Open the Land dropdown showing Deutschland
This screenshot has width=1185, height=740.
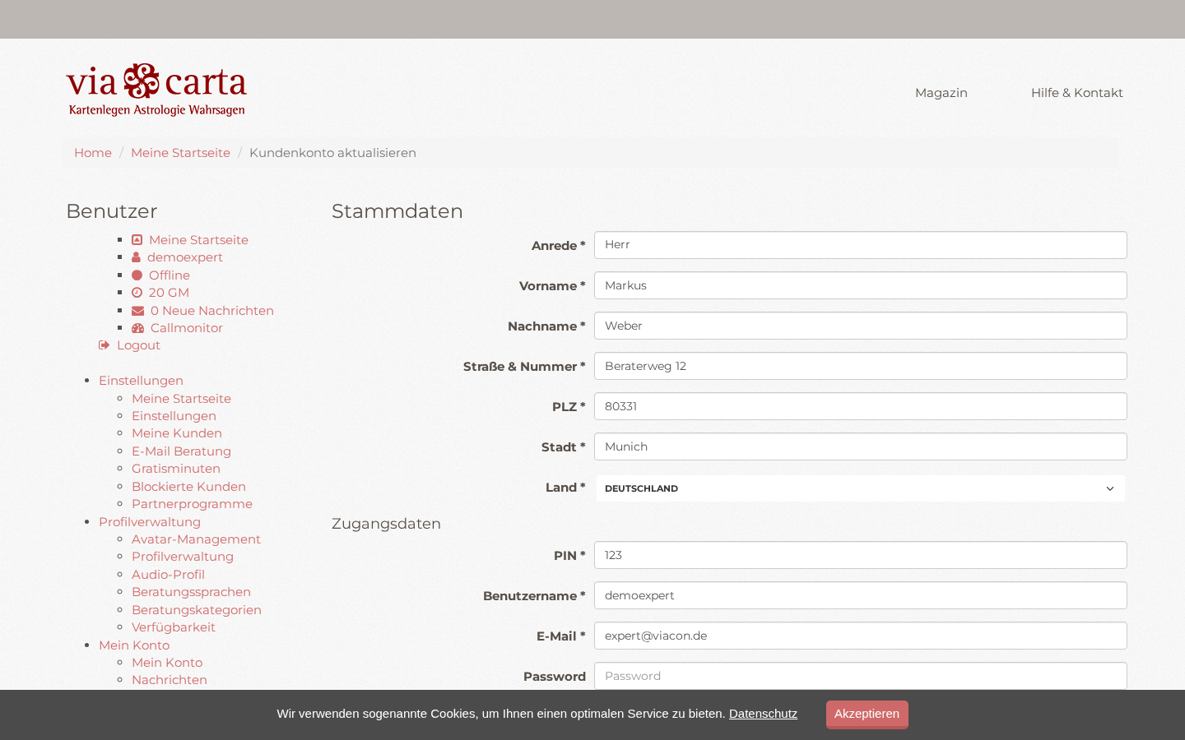[x=860, y=488]
